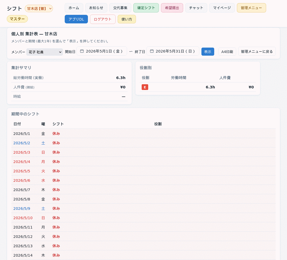Click 集計サマリ section heading

[21, 68]
